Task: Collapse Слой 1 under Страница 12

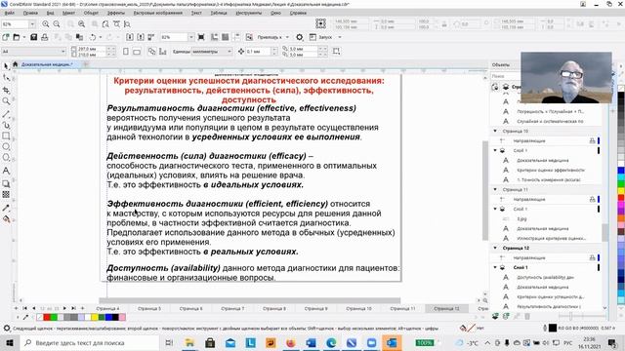Action: [495, 267]
